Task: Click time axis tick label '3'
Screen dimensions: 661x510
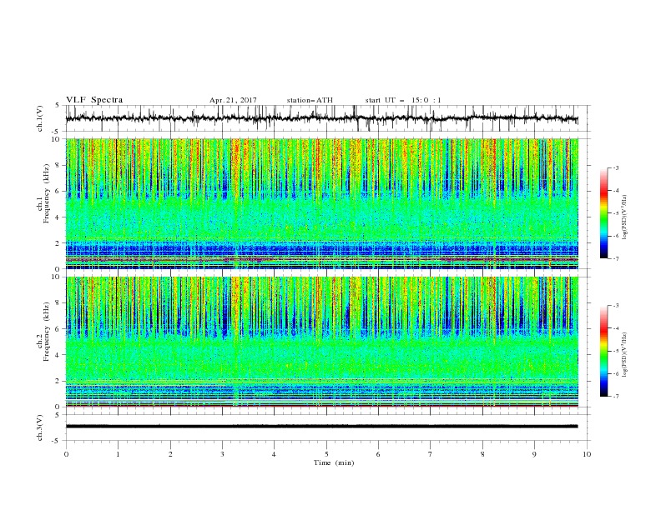Action: coord(222,454)
